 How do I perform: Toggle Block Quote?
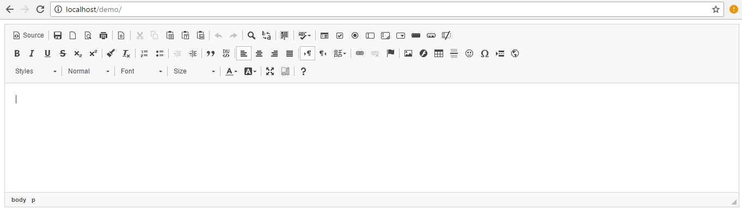211,53
